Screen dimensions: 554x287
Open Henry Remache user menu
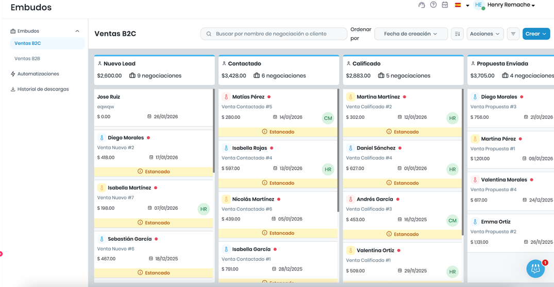[511, 5]
